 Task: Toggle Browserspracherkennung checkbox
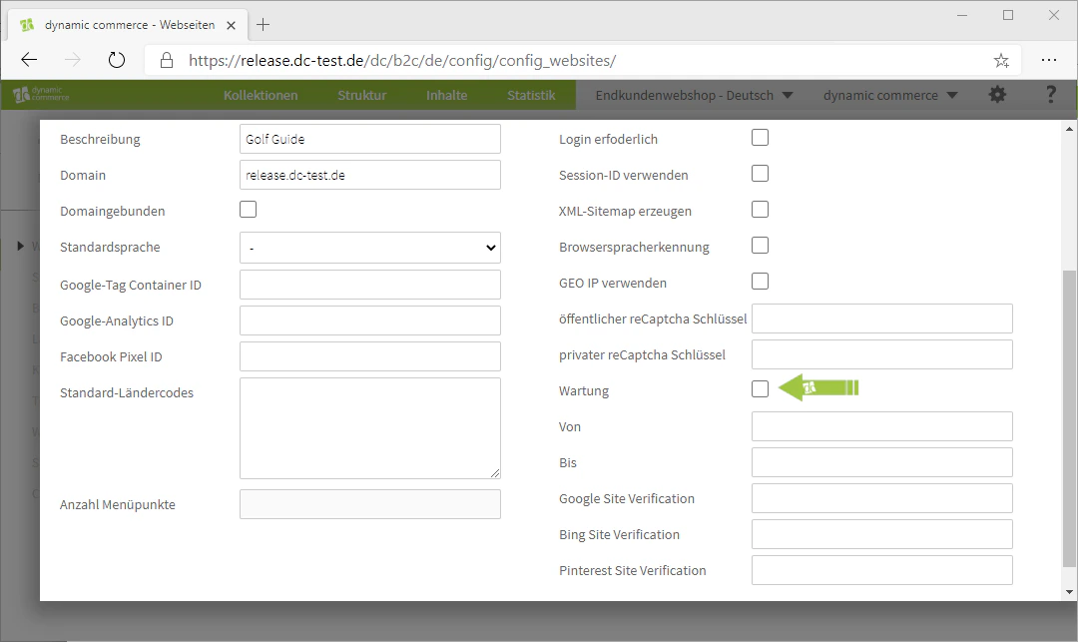click(x=760, y=246)
